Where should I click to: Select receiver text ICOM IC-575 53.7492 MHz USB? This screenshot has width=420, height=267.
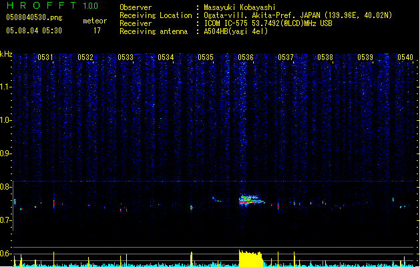268,23
